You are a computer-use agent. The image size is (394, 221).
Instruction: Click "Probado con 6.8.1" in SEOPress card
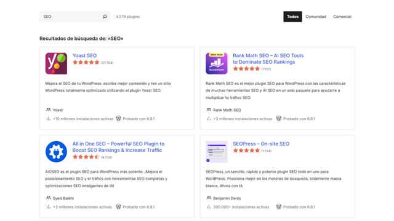[299, 207]
